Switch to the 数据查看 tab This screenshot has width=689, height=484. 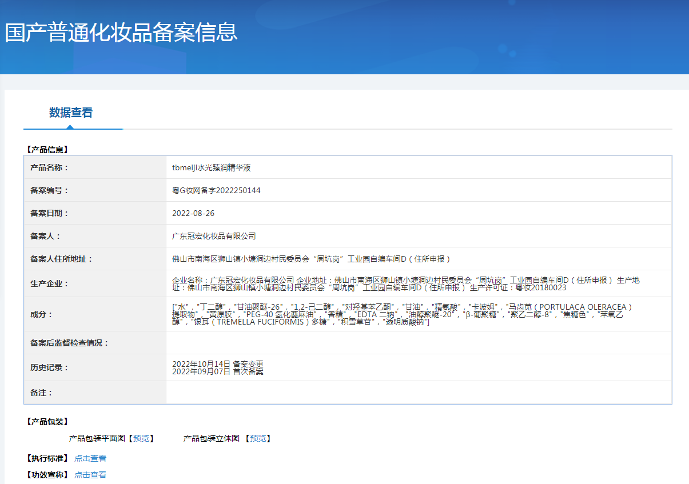point(71,113)
